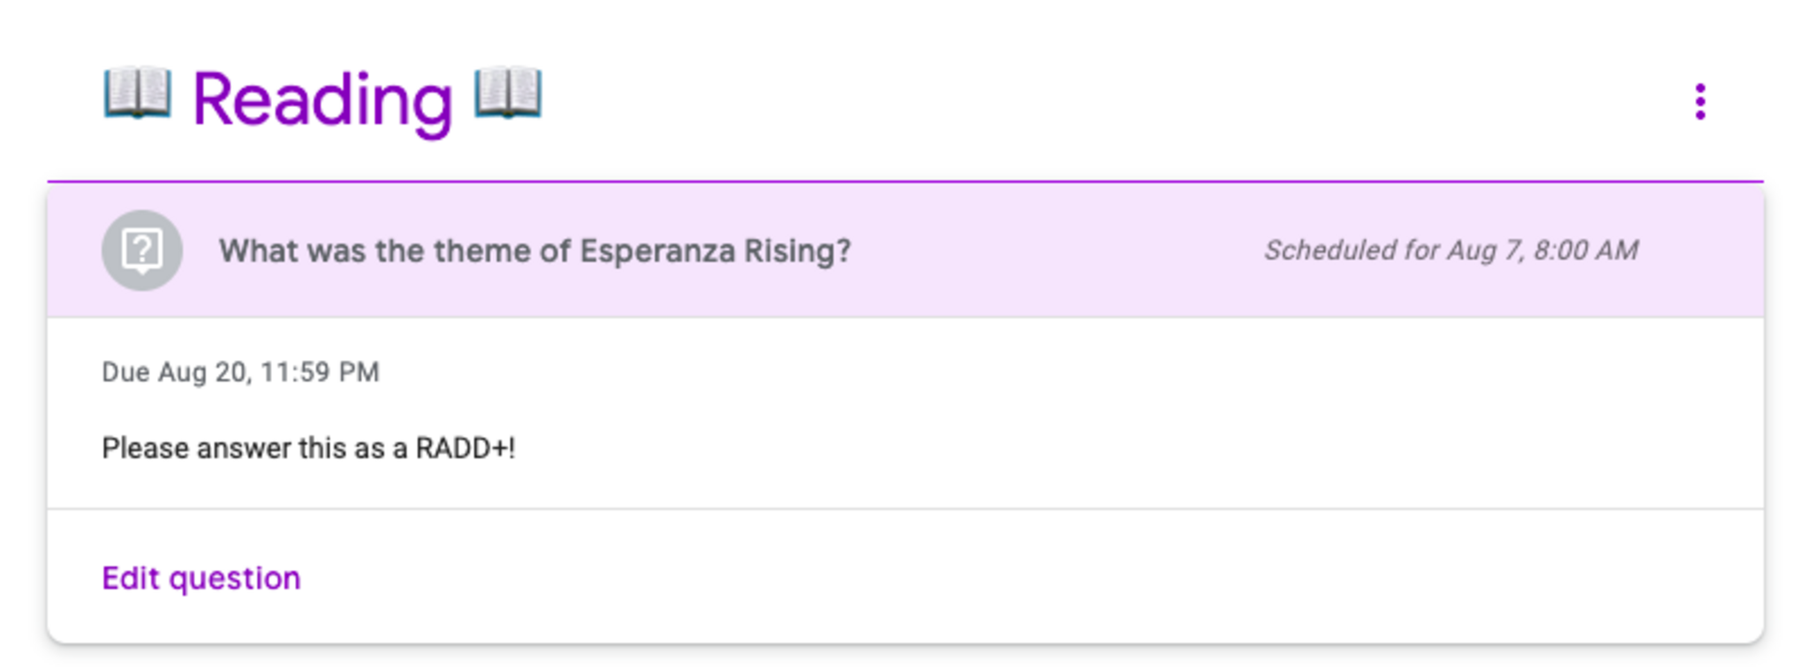Click the 8:00 AM scheduled time
The image size is (1809, 668).
(x=1586, y=251)
